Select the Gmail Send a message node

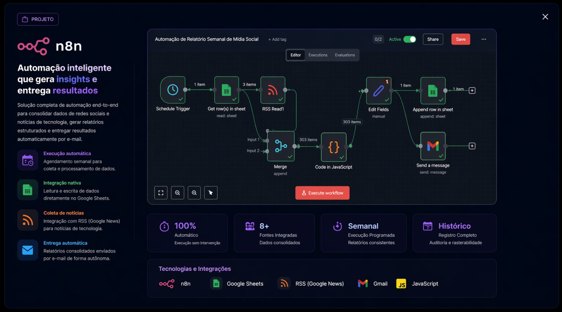433,146
